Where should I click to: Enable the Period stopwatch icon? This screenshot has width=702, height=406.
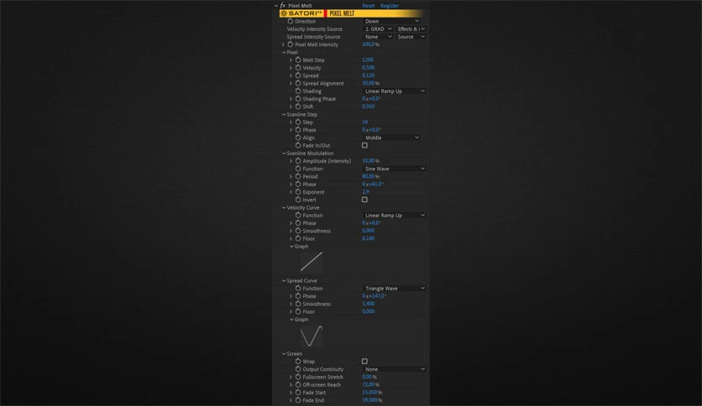(x=298, y=177)
